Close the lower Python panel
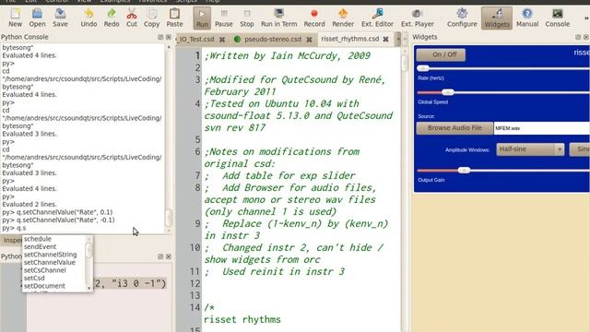The width and height of the screenshot is (590, 332). pos(169,256)
